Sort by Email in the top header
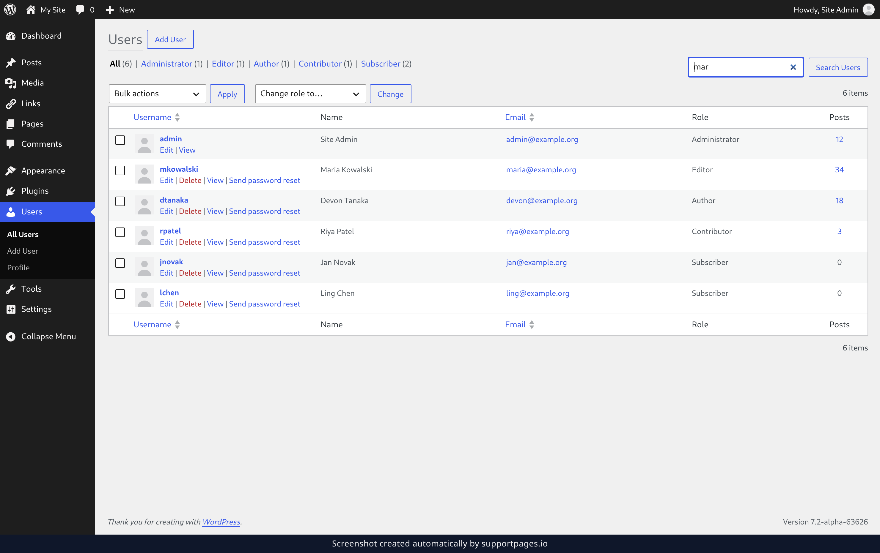880x553 pixels. pyautogui.click(x=519, y=117)
